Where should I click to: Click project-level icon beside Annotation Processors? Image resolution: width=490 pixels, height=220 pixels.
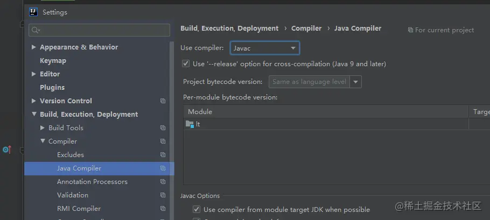coord(163,182)
